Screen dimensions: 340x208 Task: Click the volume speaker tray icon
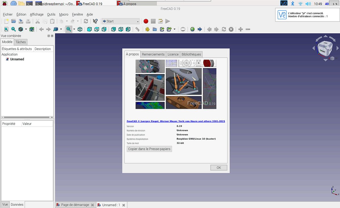click(x=308, y=4)
